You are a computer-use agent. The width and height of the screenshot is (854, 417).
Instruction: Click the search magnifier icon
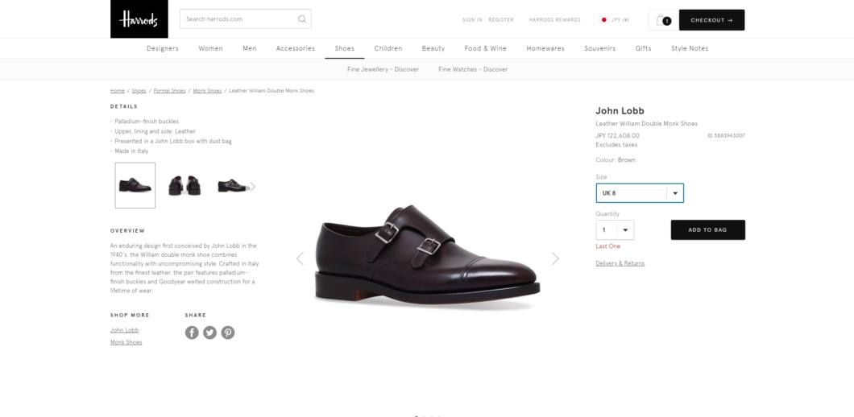[x=302, y=19]
